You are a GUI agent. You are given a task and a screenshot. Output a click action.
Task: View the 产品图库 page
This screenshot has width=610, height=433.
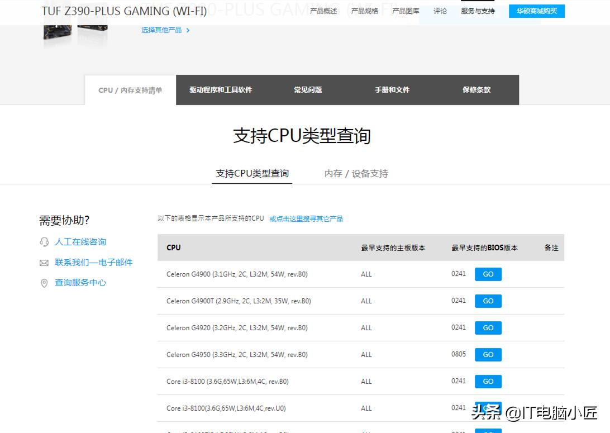404,11
